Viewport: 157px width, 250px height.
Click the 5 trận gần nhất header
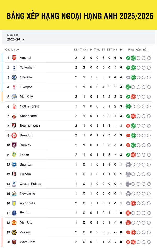[x=138, y=50]
